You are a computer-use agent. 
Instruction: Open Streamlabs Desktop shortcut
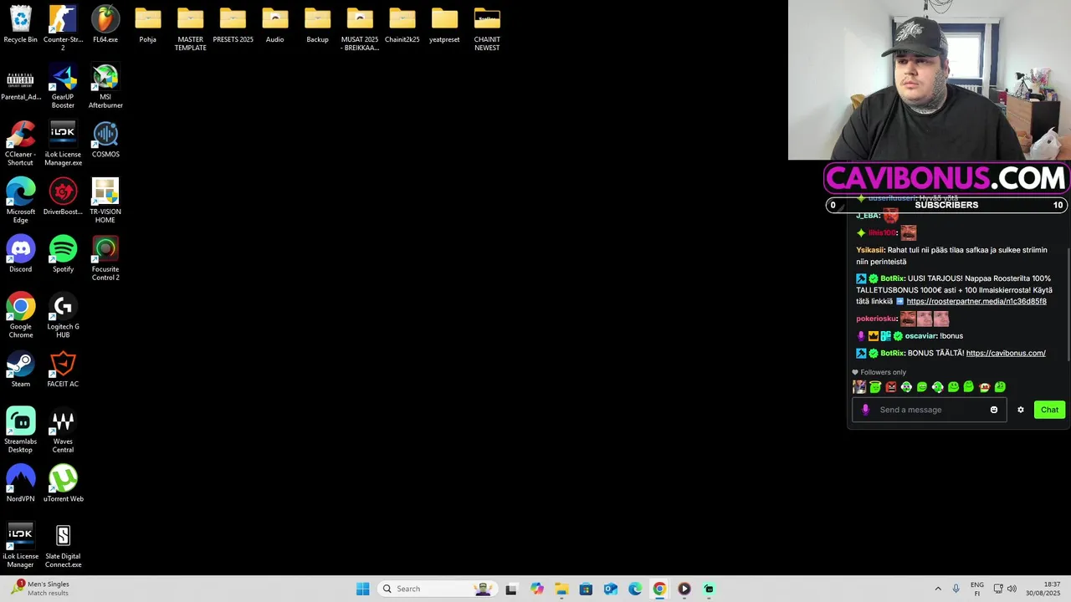click(x=20, y=431)
